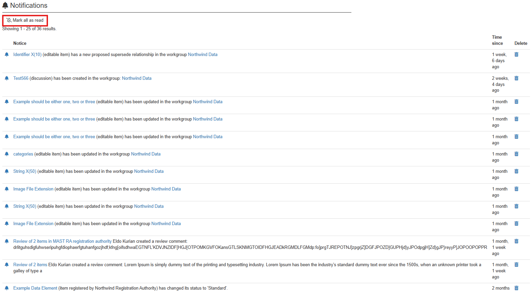Click the Mark all as read button
532x292 pixels.
click(25, 20)
